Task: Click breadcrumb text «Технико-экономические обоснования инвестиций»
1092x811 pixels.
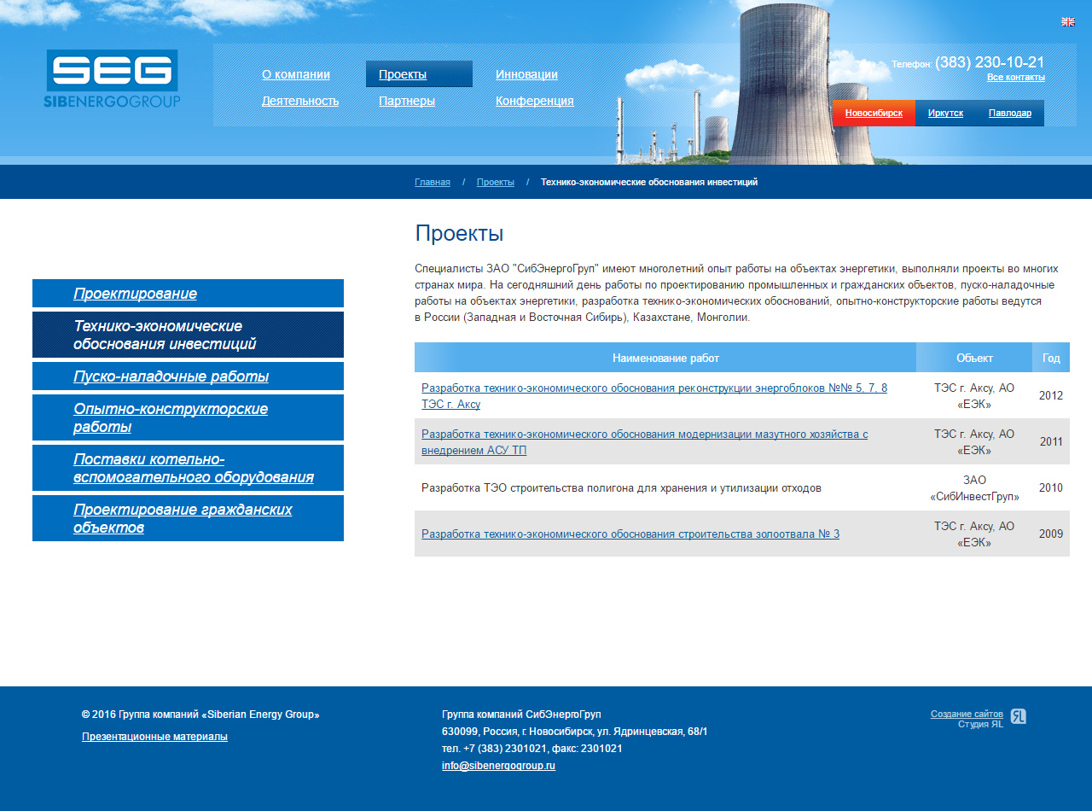Action: [x=649, y=182]
